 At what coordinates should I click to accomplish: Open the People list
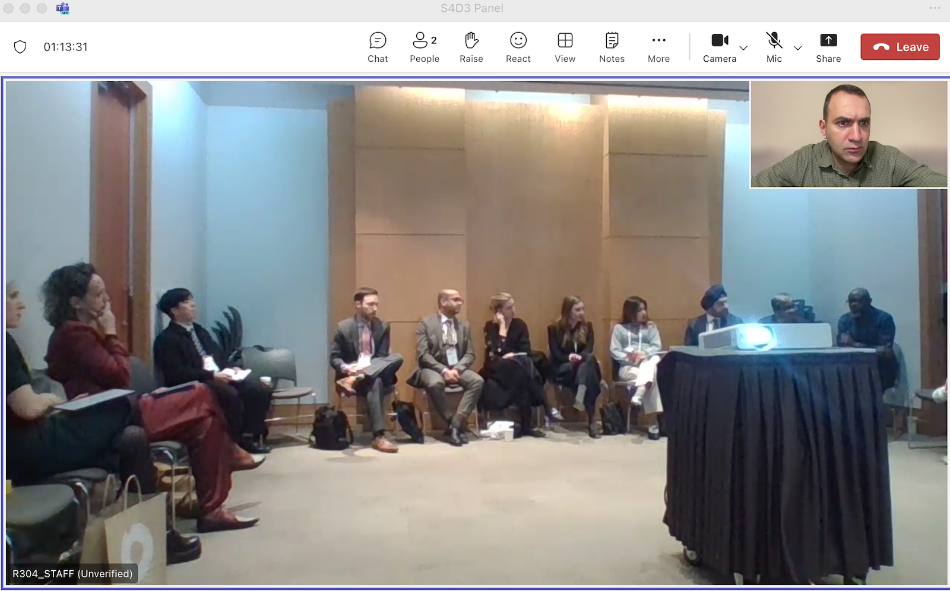(424, 47)
